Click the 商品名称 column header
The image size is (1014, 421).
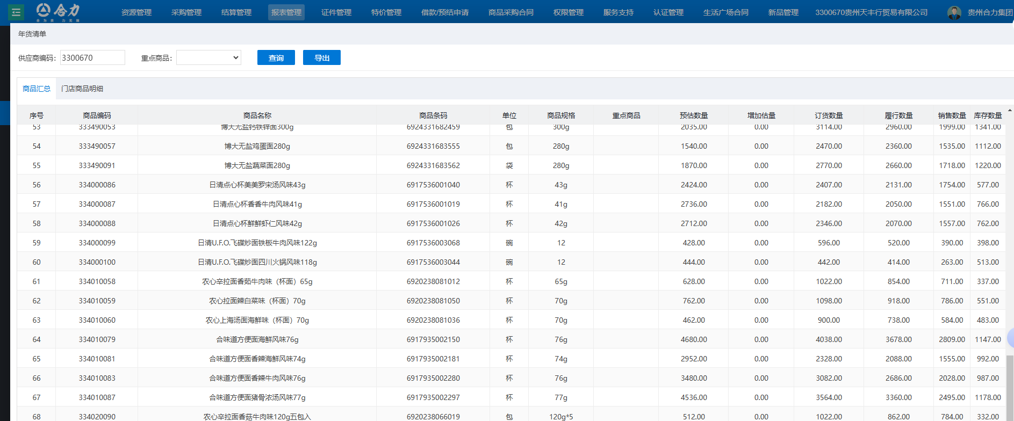[x=257, y=115]
